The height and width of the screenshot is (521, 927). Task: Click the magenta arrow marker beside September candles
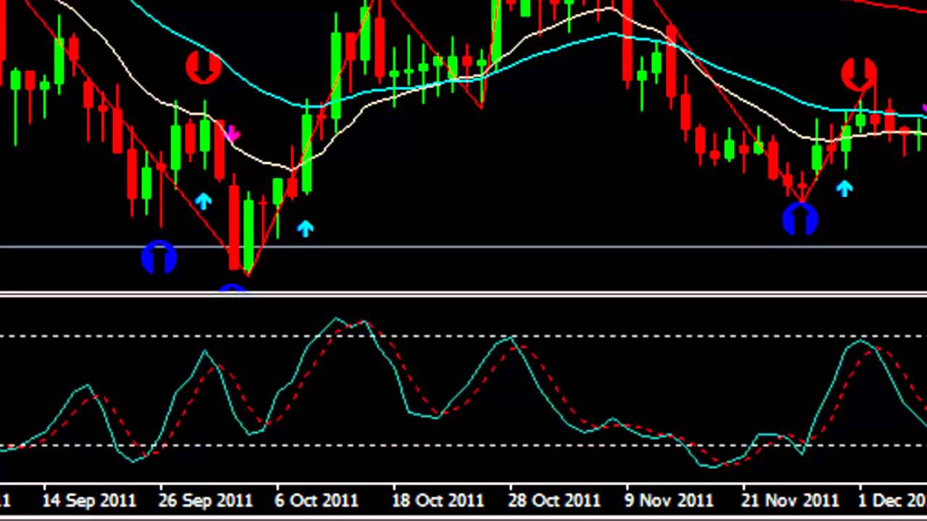tap(232, 134)
